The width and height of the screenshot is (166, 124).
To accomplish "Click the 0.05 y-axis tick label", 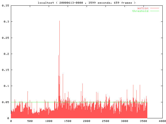I will [5, 102].
